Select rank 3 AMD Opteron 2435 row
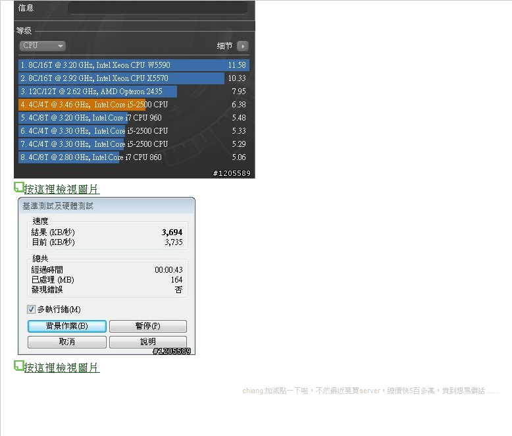Image resolution: width=512 pixels, height=436 pixels. (134, 91)
